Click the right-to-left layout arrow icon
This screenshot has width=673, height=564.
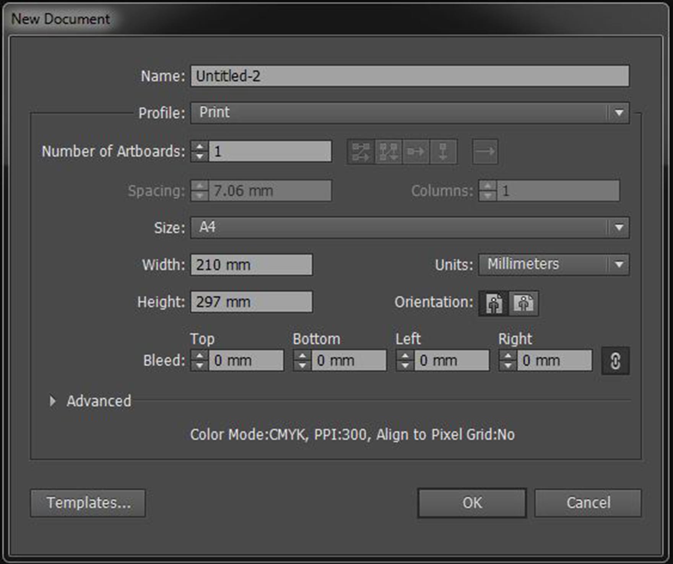click(x=485, y=152)
